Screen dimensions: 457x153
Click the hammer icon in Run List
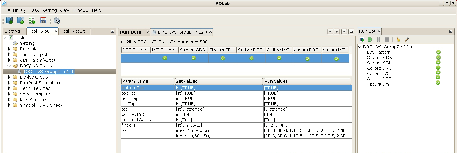pos(407,39)
